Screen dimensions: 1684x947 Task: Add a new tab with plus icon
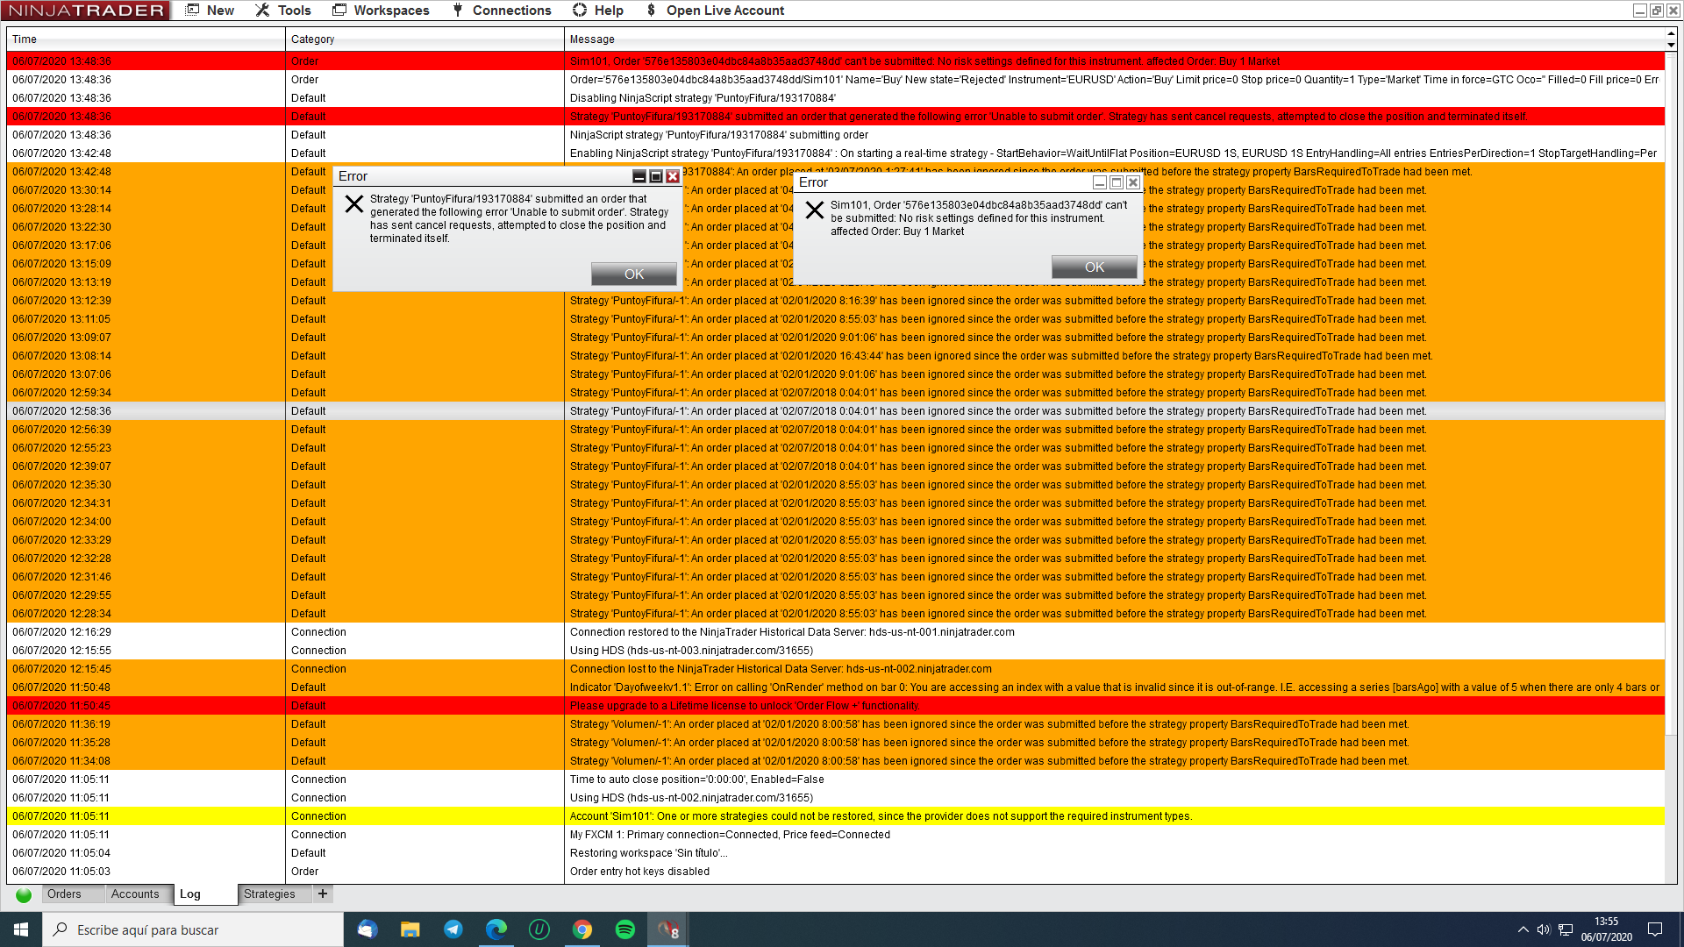[323, 894]
